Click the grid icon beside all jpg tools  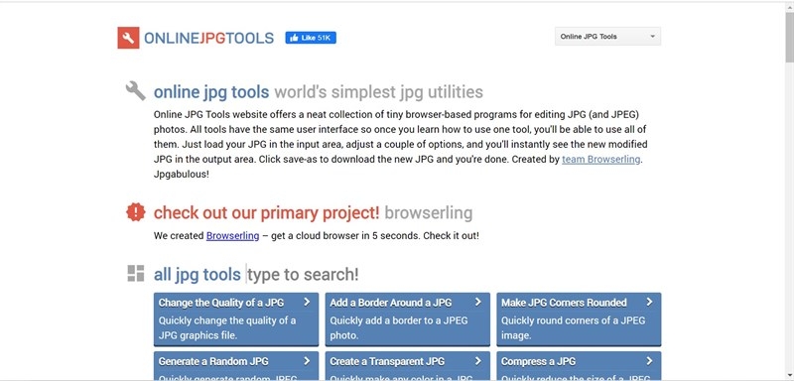click(135, 273)
